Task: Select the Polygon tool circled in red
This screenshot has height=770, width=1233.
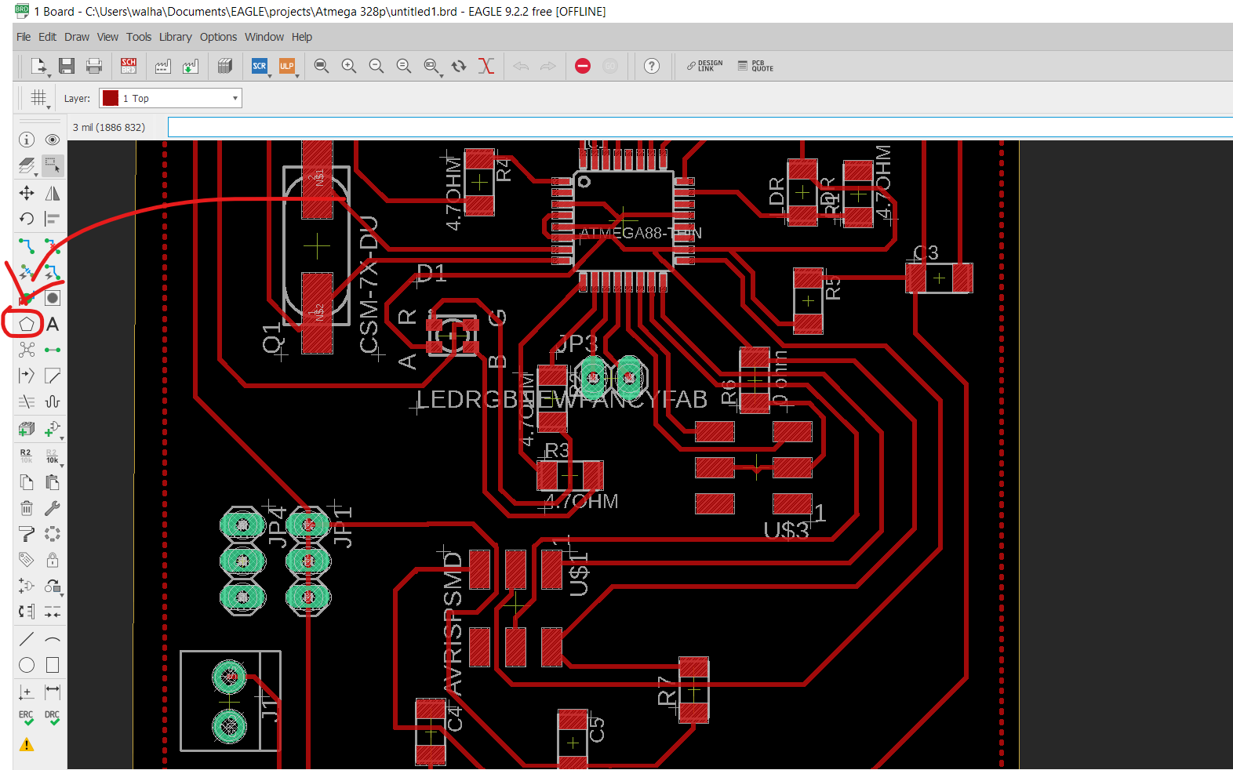Action: 27,324
